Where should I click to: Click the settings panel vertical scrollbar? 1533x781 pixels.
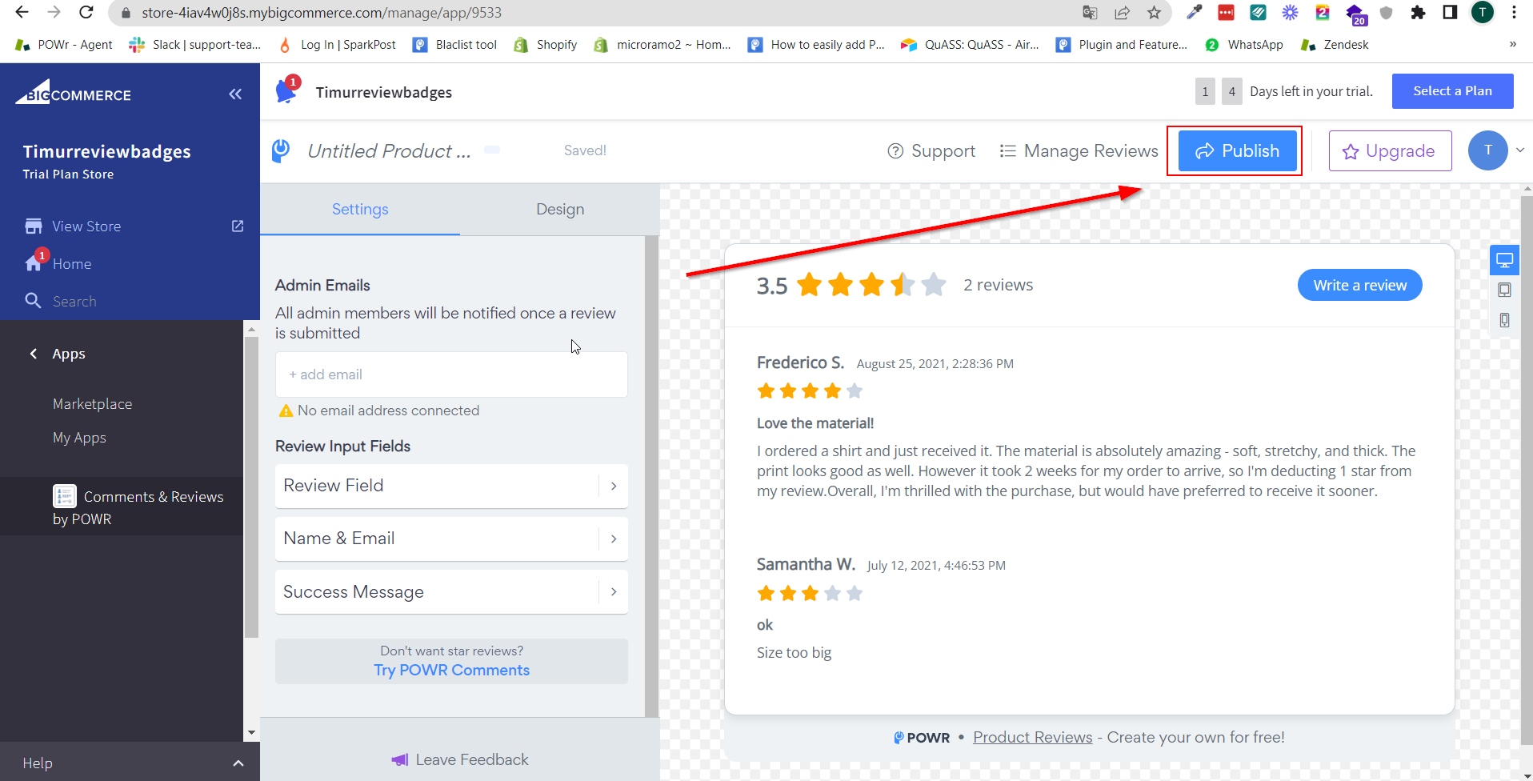pos(651,476)
